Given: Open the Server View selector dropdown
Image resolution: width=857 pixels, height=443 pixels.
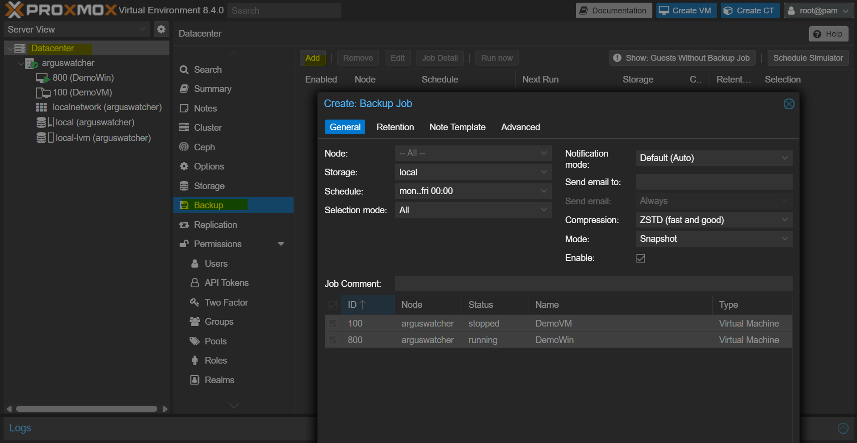Looking at the screenshot, I should point(77,29).
